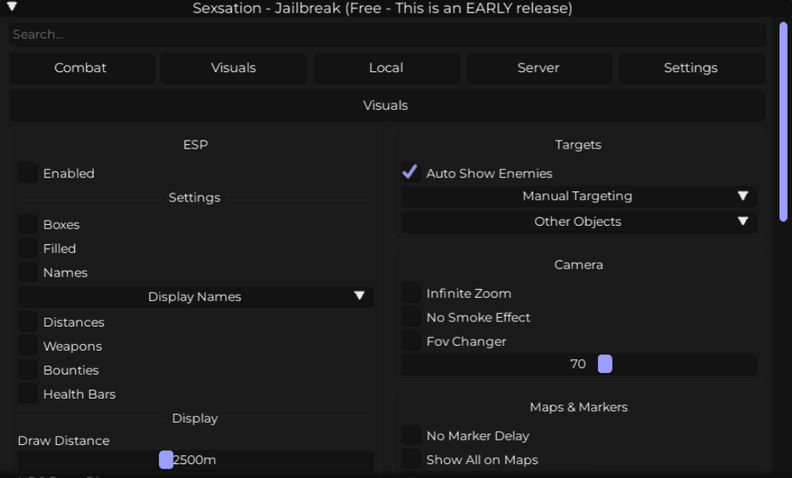Viewport: 792px width, 478px height.
Task: Enable the ESP Enabled checkbox
Action: point(27,172)
